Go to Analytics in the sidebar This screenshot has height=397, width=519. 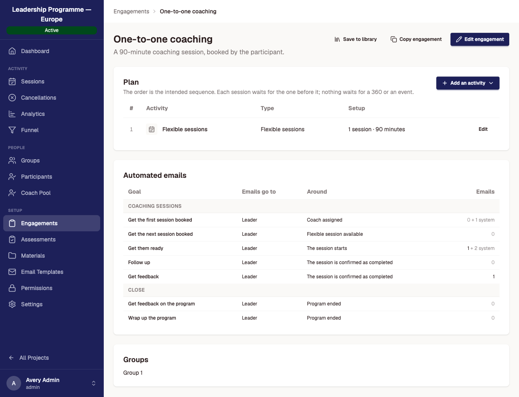[52, 114]
